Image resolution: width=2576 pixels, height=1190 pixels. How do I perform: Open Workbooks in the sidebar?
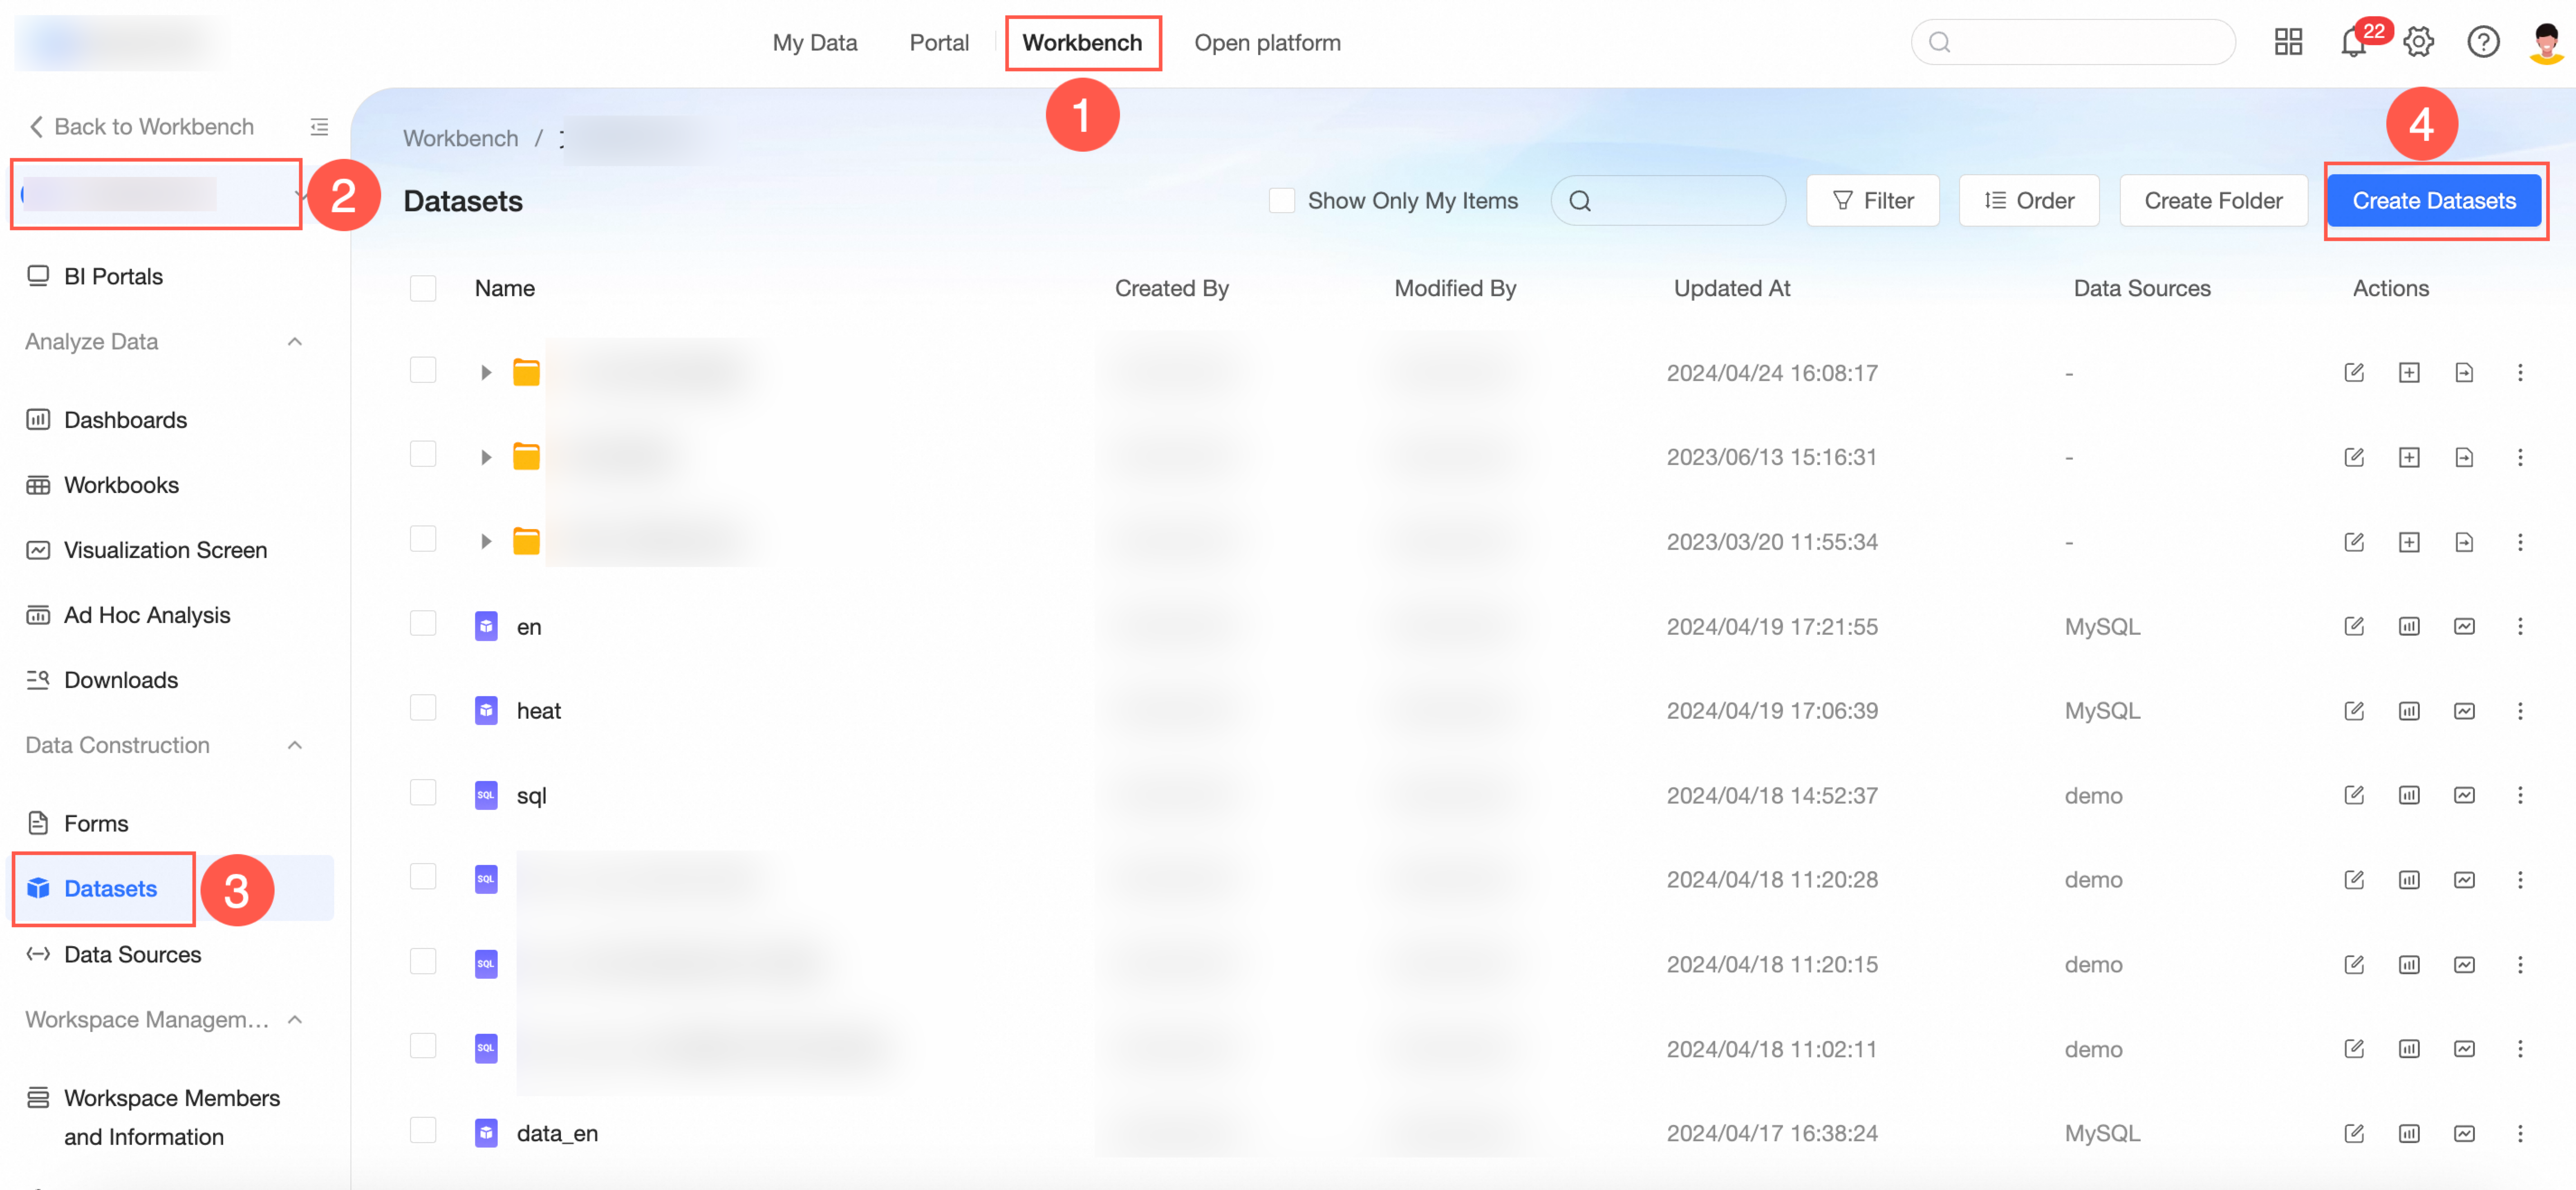(121, 485)
